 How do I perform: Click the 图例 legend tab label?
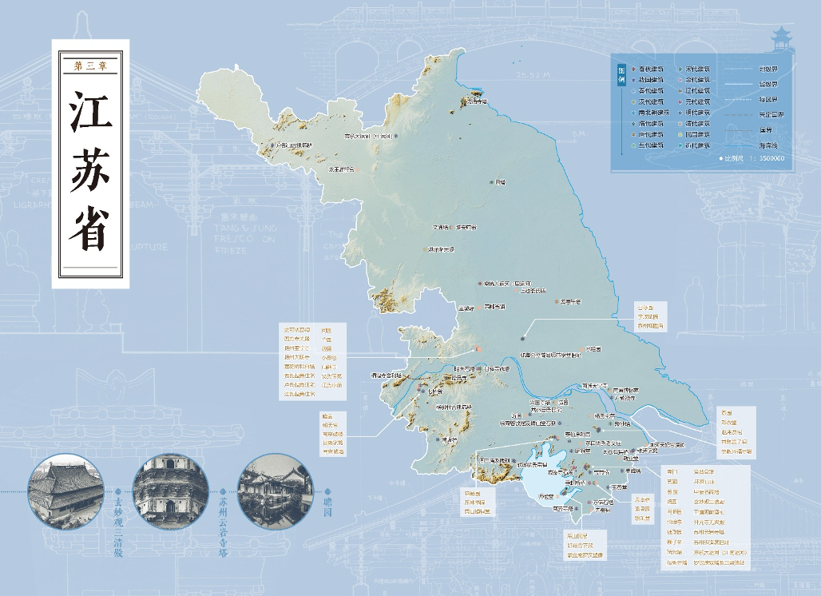pyautogui.click(x=621, y=75)
